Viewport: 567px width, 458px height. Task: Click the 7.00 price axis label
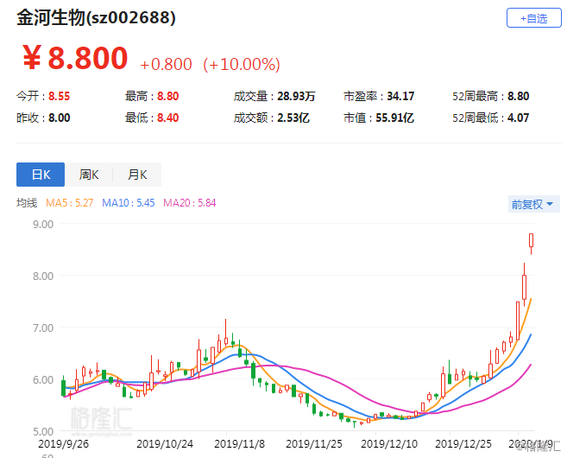click(43, 328)
